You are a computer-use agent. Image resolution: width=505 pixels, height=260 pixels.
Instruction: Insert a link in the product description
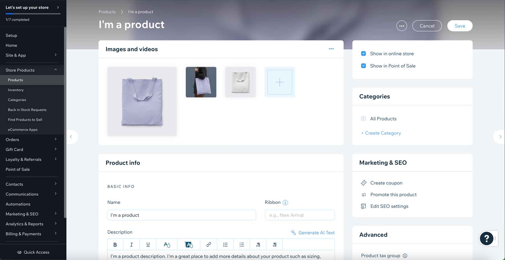[x=208, y=244]
